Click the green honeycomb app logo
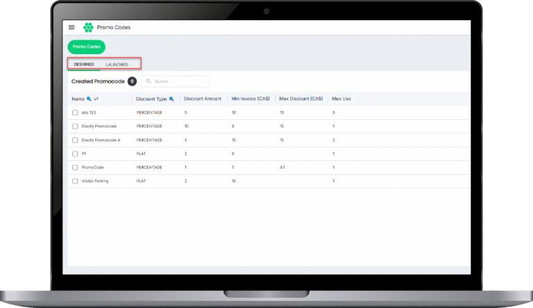The width and height of the screenshot is (533, 308). point(88,28)
